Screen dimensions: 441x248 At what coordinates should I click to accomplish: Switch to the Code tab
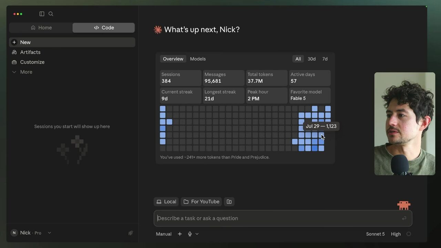104,28
